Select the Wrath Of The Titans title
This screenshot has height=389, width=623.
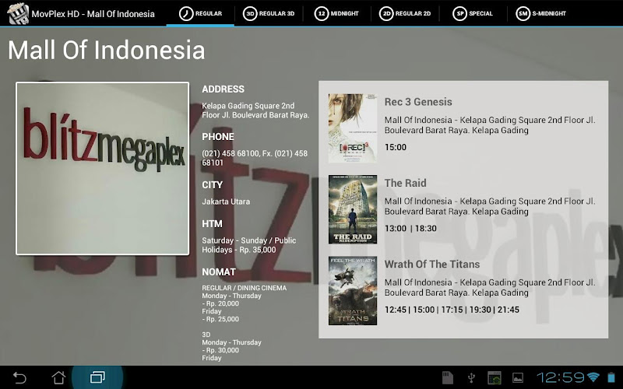coord(432,265)
